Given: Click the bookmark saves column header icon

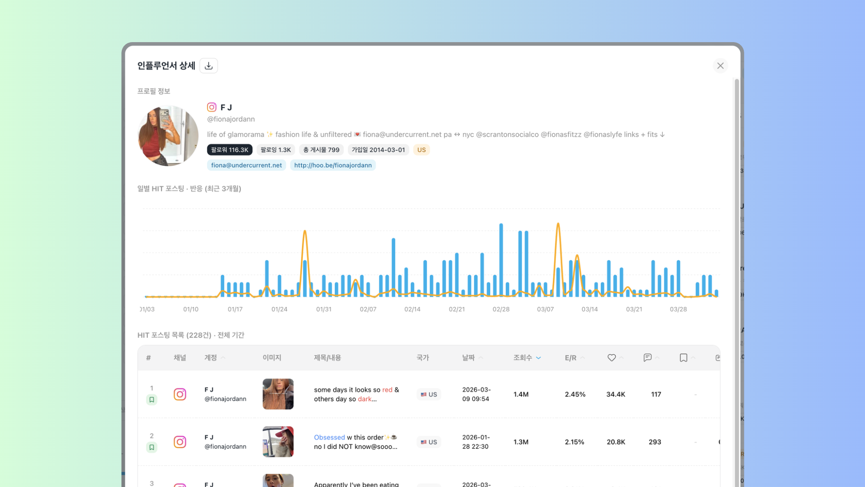Looking at the screenshot, I should coord(683,357).
